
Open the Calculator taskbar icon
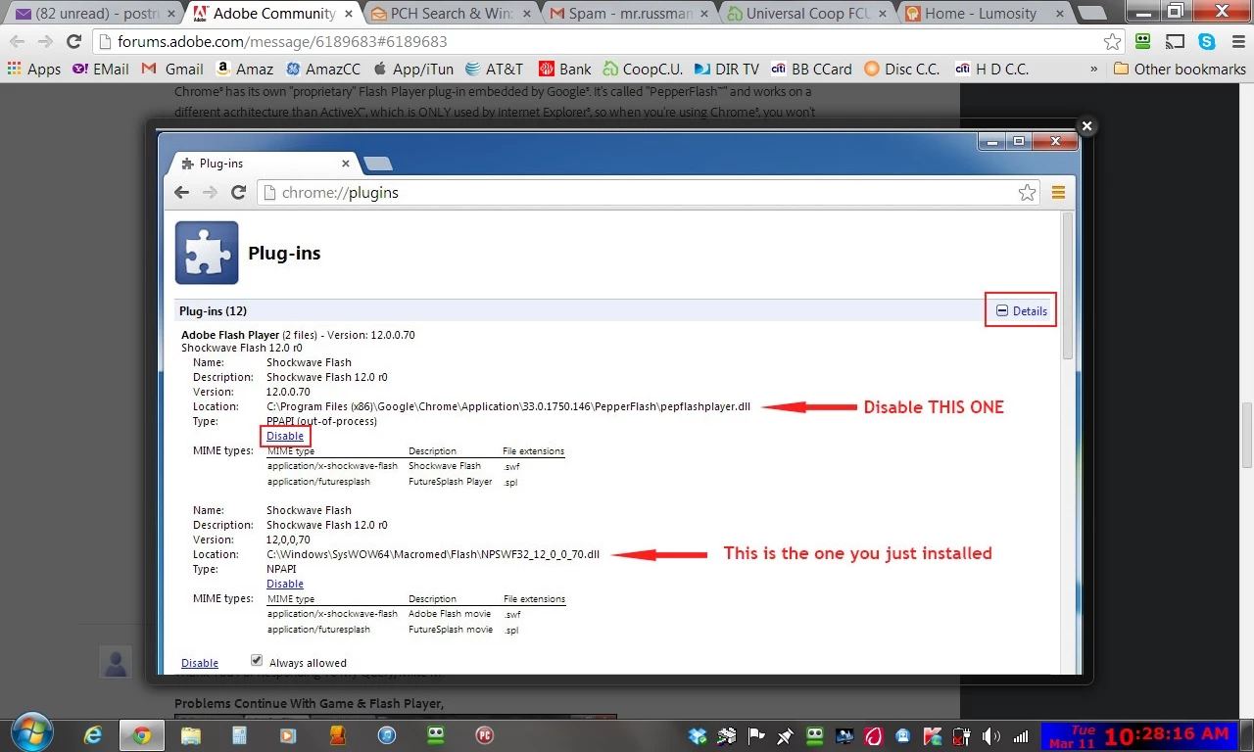tap(239, 734)
